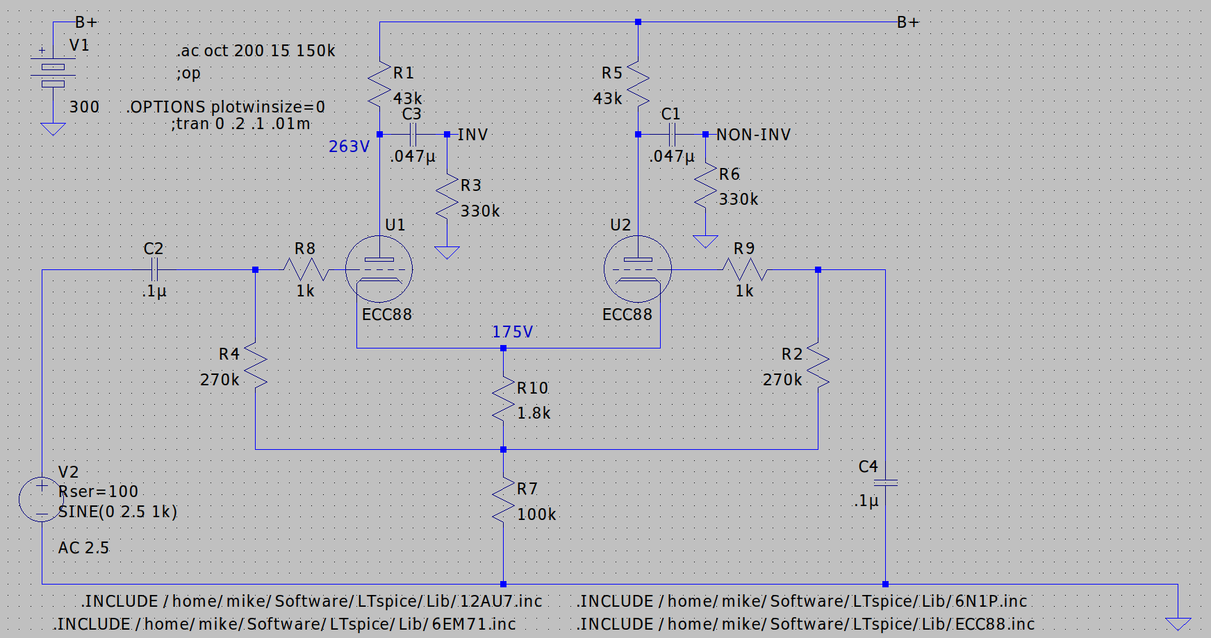This screenshot has width=1211, height=638.
Task: Click the junction node at 175V cathode wire
Action: [x=503, y=348]
